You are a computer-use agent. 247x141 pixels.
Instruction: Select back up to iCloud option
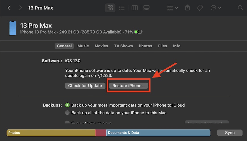tap(67, 105)
